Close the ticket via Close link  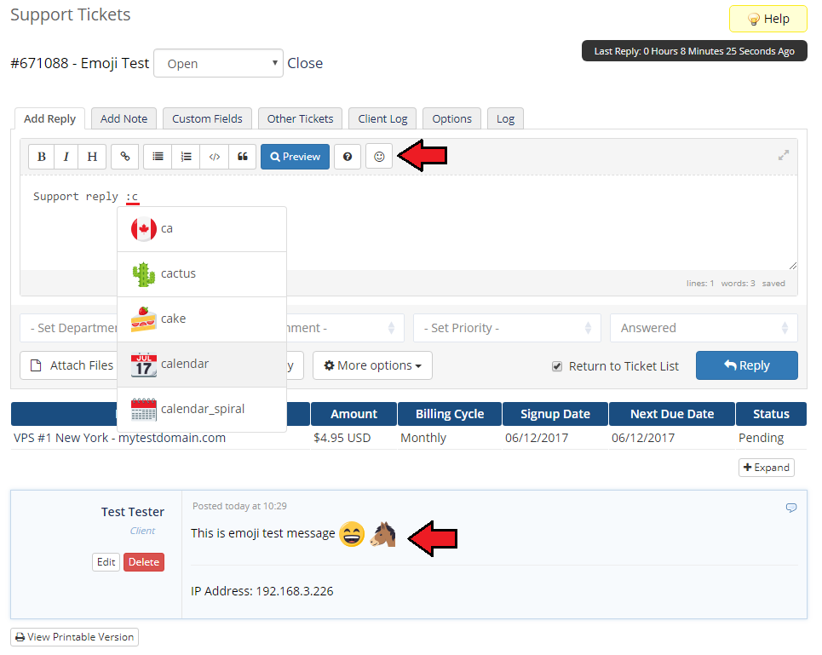click(x=305, y=63)
